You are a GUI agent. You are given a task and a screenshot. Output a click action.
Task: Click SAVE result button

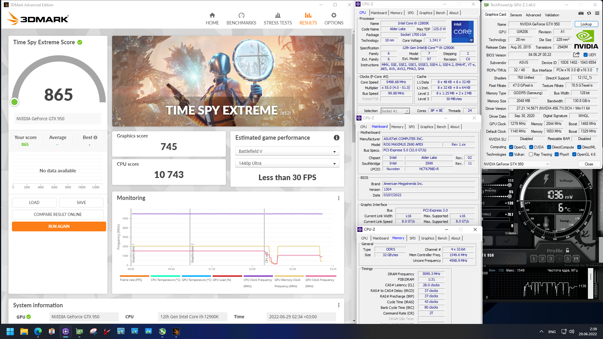coord(81,202)
